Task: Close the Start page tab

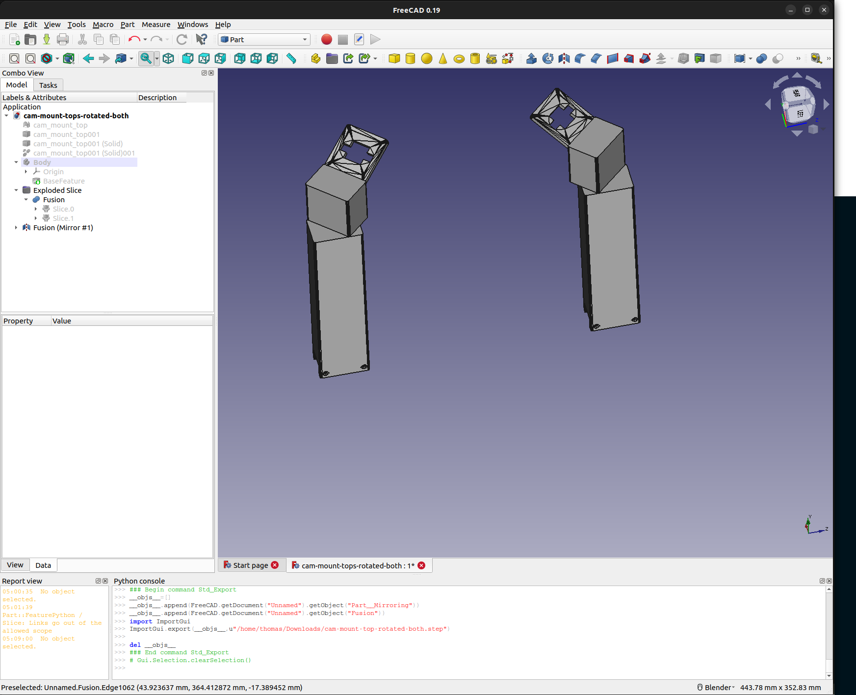Action: coord(275,565)
